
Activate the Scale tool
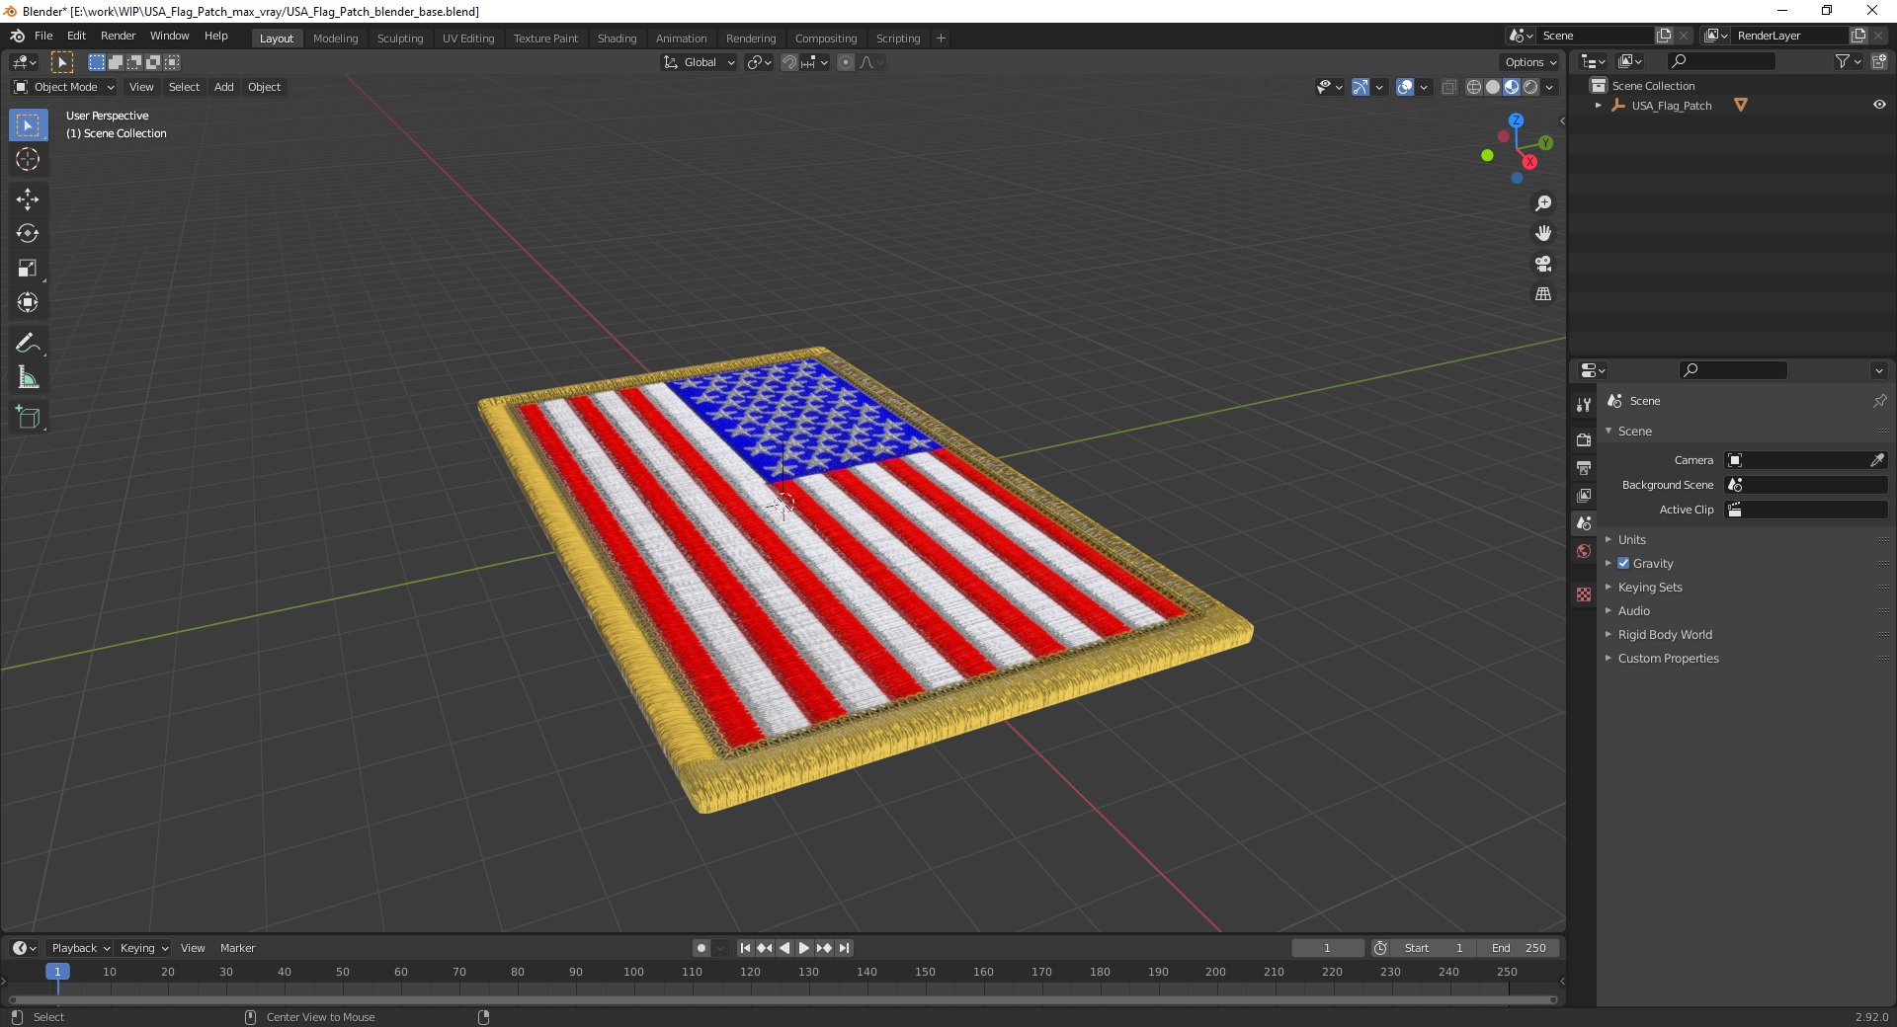pyautogui.click(x=28, y=269)
